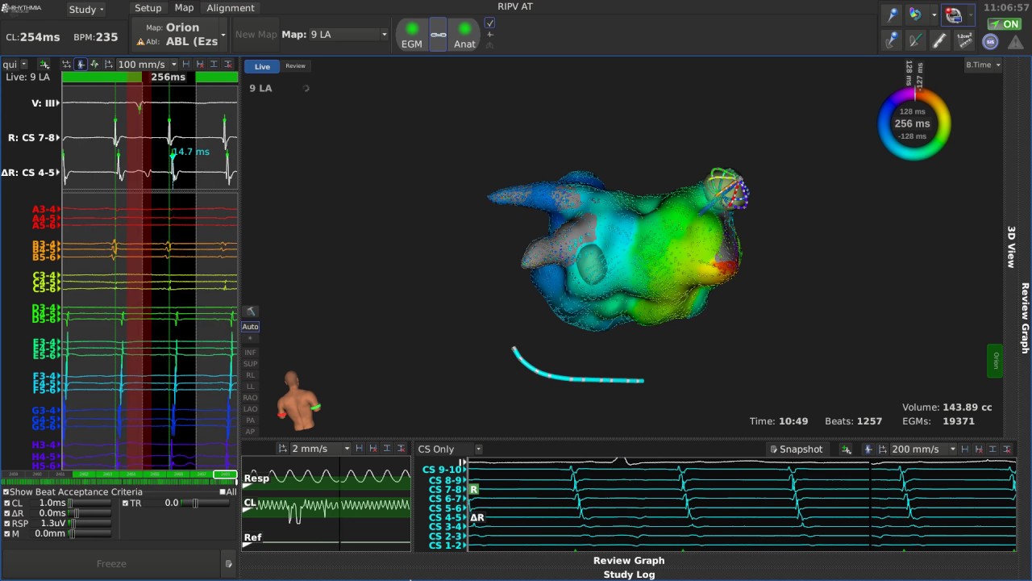
Task: Click the RAO view button
Action: pyautogui.click(x=250, y=398)
